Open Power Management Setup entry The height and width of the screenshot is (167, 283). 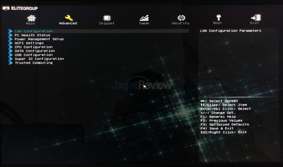[x=39, y=39]
